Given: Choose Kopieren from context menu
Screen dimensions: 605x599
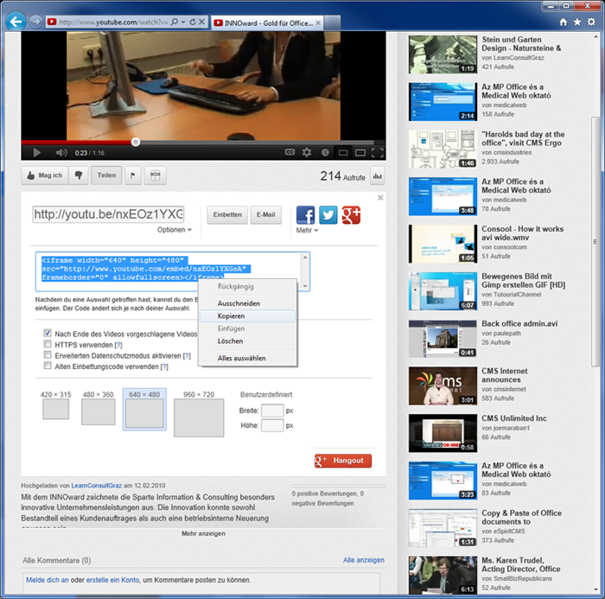Looking at the screenshot, I should pyautogui.click(x=247, y=316).
